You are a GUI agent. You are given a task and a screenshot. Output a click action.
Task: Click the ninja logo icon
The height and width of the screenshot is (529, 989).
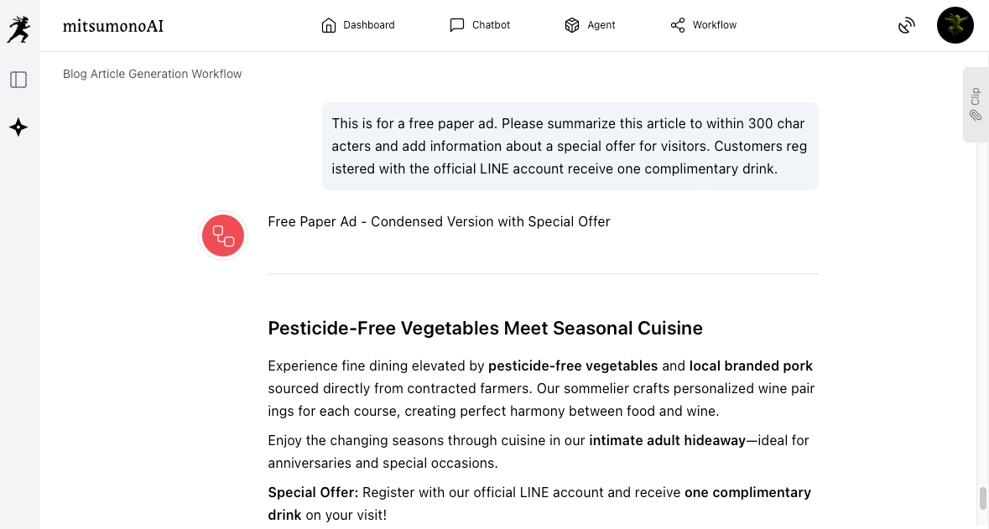coord(18,29)
